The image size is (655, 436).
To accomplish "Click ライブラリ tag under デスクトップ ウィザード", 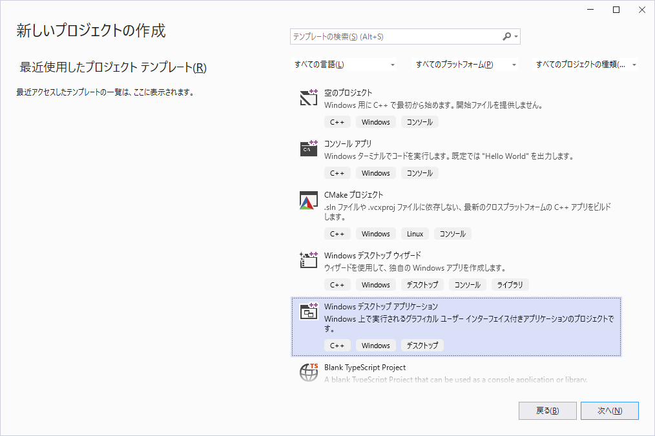I will pos(510,285).
